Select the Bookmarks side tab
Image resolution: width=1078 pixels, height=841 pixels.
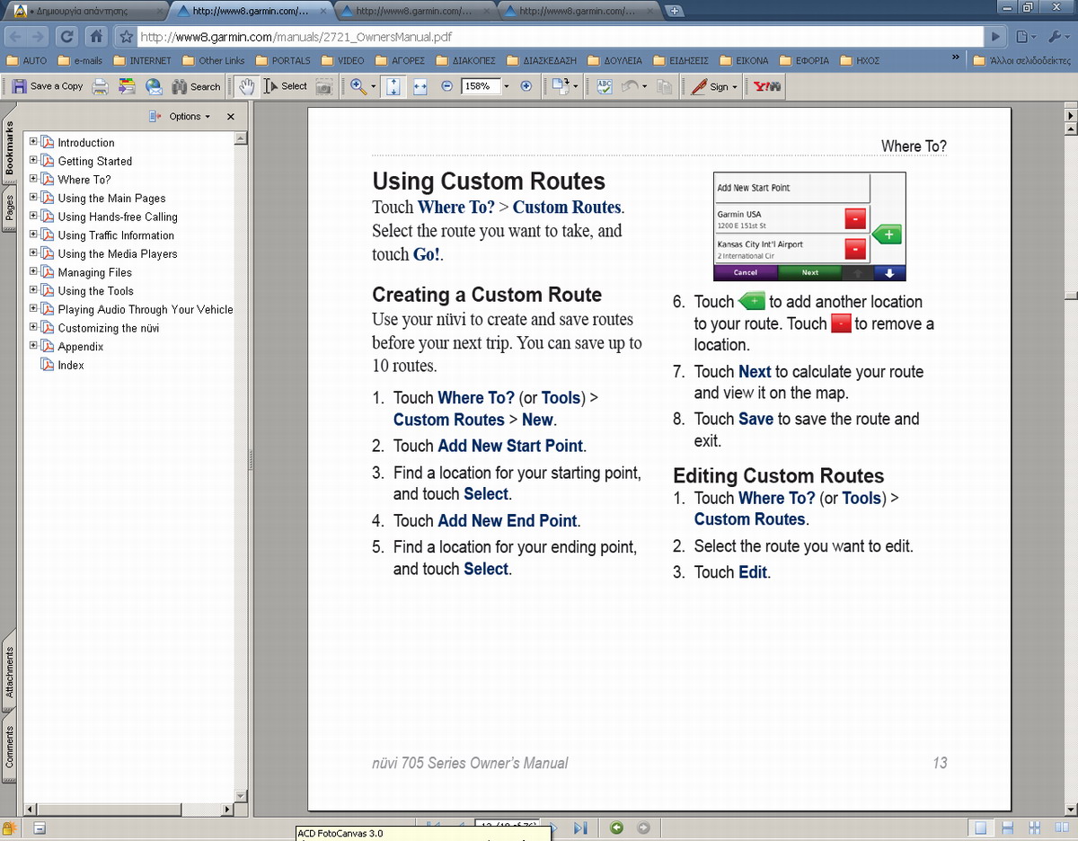point(9,147)
